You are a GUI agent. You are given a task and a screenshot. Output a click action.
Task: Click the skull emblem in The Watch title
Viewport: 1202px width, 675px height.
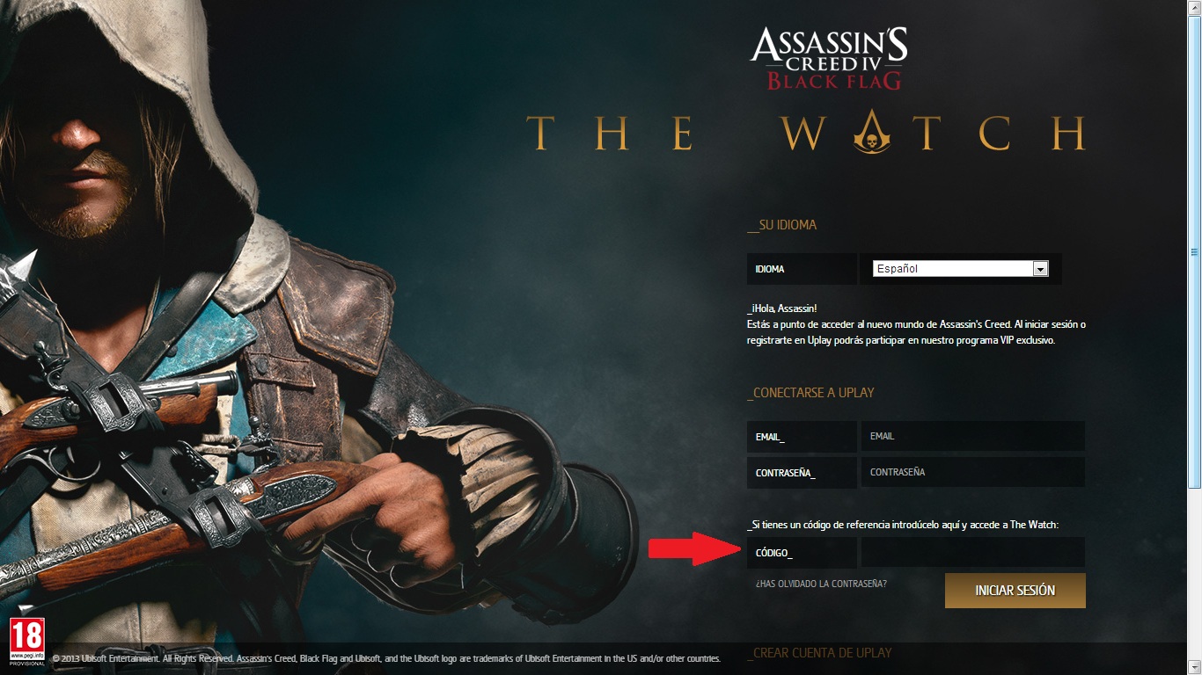click(873, 133)
